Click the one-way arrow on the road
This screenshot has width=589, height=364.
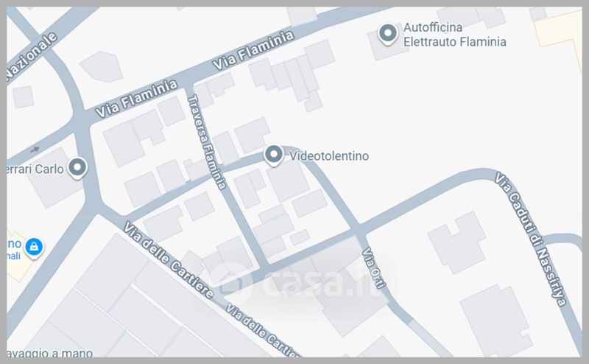(x=35, y=150)
